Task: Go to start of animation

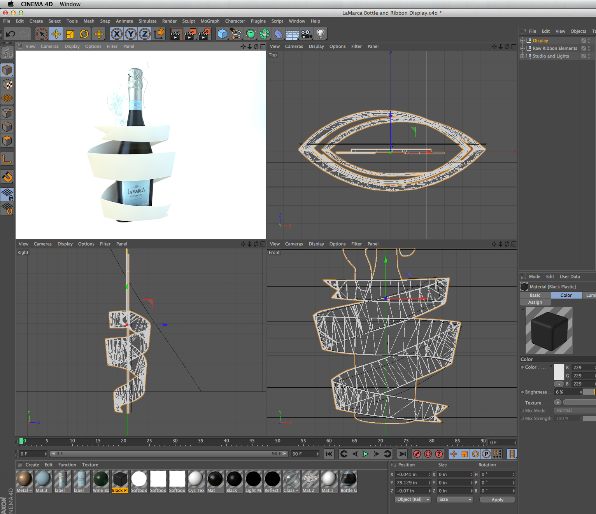Action: pos(329,454)
